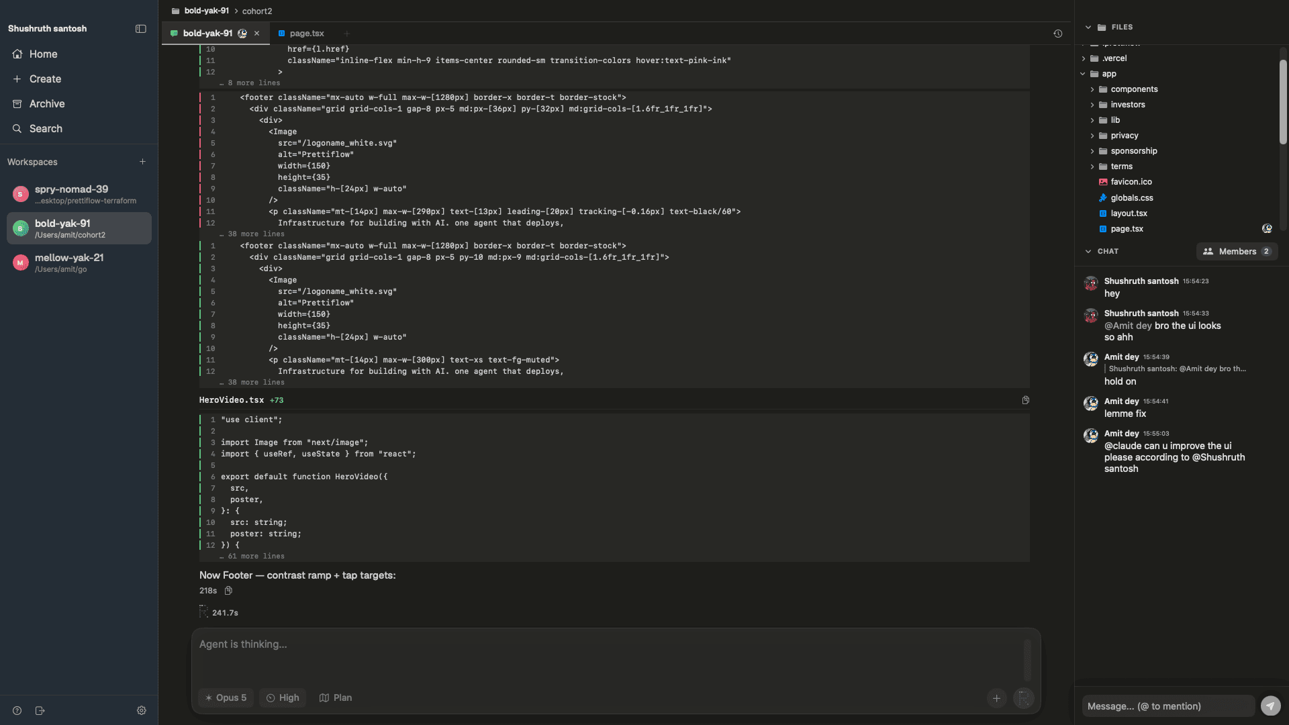Change the High effort setting

283,698
